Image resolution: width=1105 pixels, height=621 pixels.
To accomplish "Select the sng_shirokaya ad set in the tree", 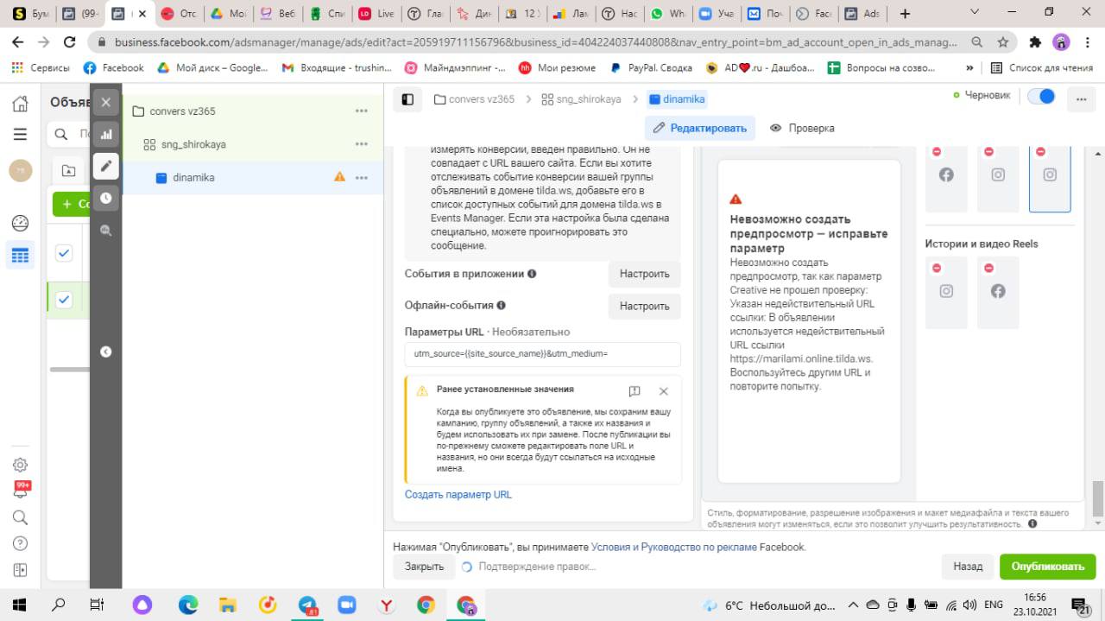I will coord(193,144).
